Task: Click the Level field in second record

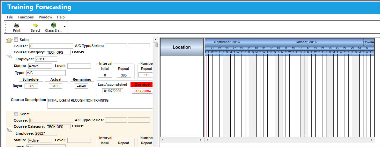Action: (79, 140)
